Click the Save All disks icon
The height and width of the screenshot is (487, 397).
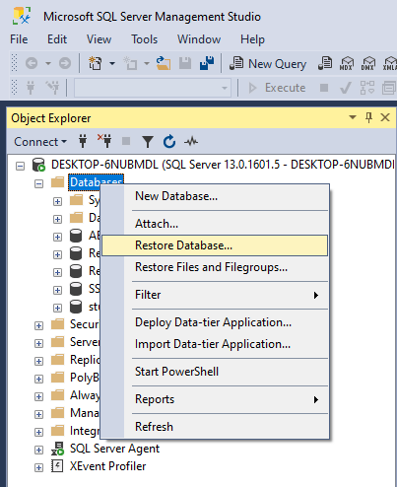[207, 63]
